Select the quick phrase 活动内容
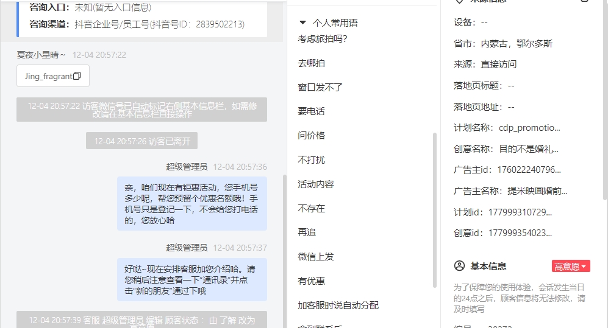The image size is (608, 328). (x=316, y=184)
